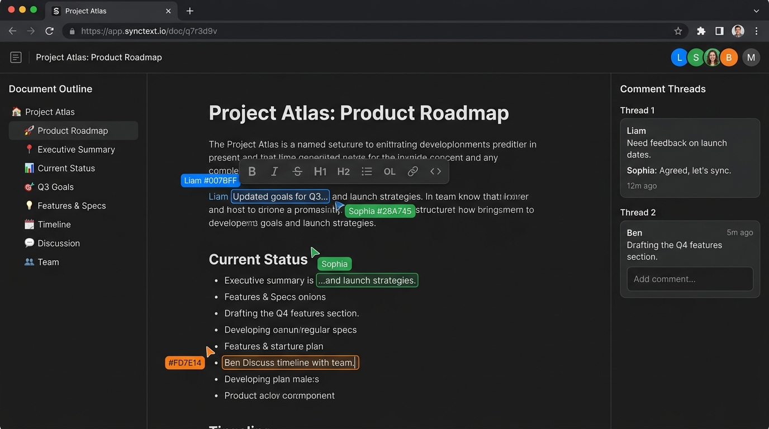Apply italic from the floating toolbar
Image resolution: width=769 pixels, height=429 pixels.
[274, 171]
